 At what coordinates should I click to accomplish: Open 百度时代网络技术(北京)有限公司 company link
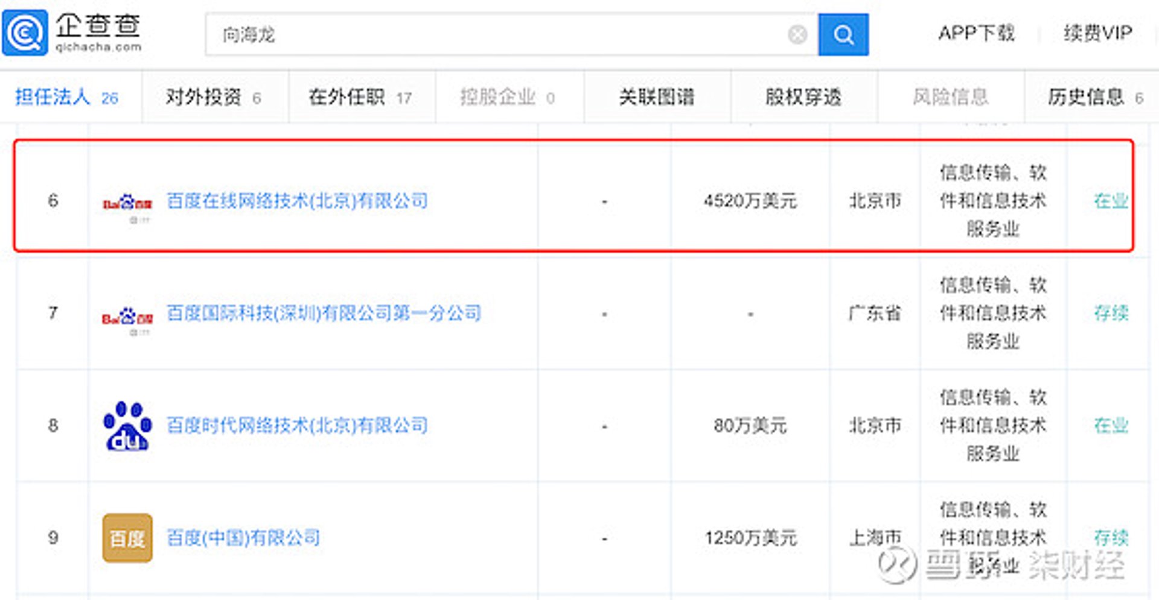pos(297,426)
